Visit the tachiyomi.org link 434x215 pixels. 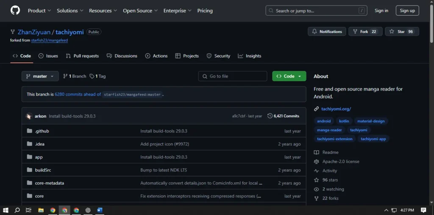click(336, 109)
